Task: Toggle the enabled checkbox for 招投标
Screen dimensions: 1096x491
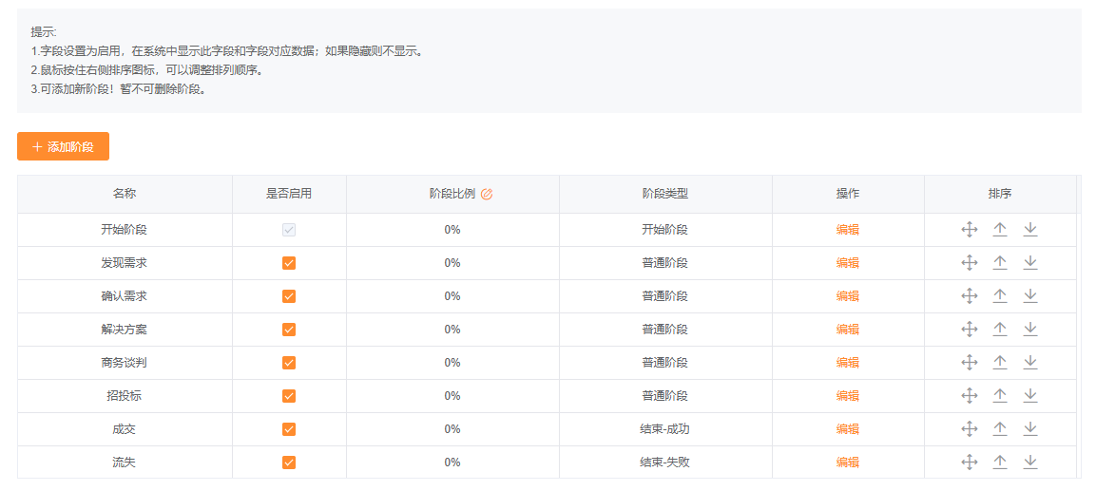Action: (x=289, y=395)
